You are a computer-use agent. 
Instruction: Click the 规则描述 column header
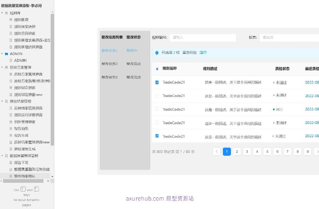pos(210,69)
